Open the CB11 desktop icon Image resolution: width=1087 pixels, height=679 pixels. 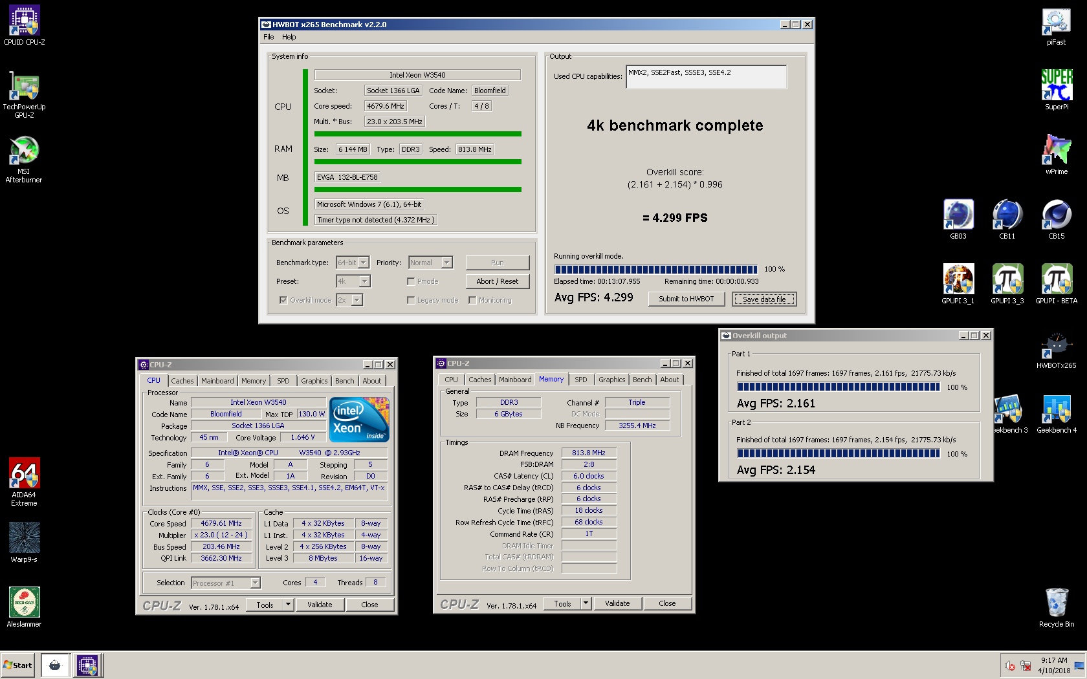[1007, 219]
